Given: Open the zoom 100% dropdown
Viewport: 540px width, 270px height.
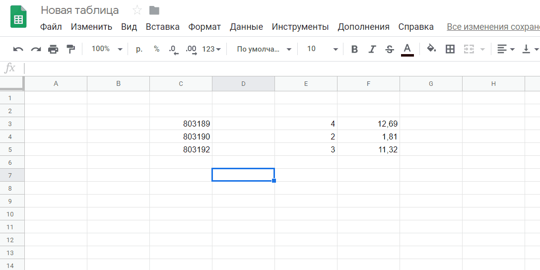Looking at the screenshot, I should click(107, 49).
